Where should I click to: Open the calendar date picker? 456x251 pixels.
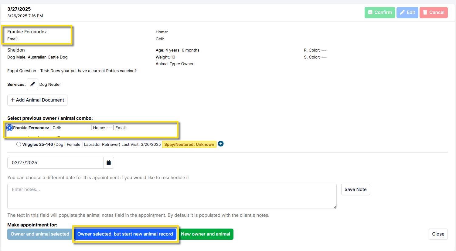[109, 163]
